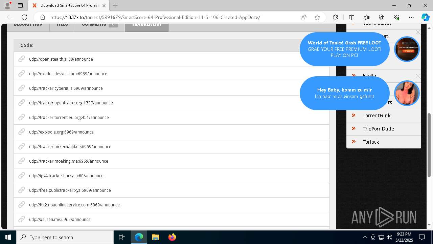Select udp://free.publictracker.xyz:6969/announce text
The height and width of the screenshot is (244, 433).
(70, 190)
